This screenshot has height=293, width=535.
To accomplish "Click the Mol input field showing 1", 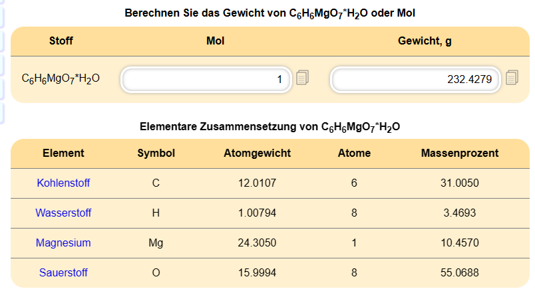I will [x=206, y=80].
